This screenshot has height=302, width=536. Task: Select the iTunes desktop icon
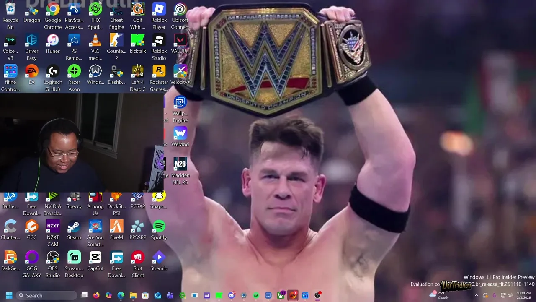(53, 44)
